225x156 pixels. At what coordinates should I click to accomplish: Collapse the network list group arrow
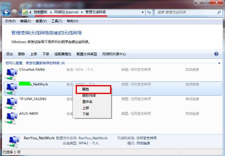click(x=219, y=63)
